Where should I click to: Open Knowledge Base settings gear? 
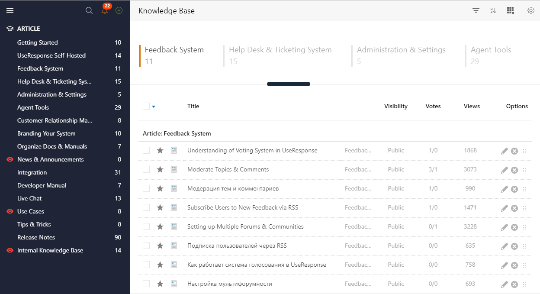tap(531, 10)
